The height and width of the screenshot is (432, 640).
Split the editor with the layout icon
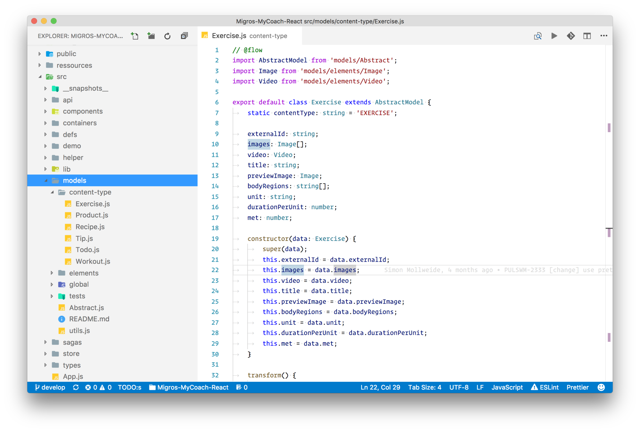(587, 36)
